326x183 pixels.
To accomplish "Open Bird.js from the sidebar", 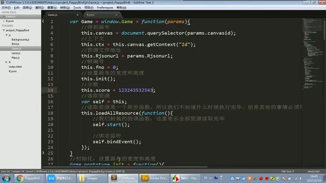I will tap(15, 44).
